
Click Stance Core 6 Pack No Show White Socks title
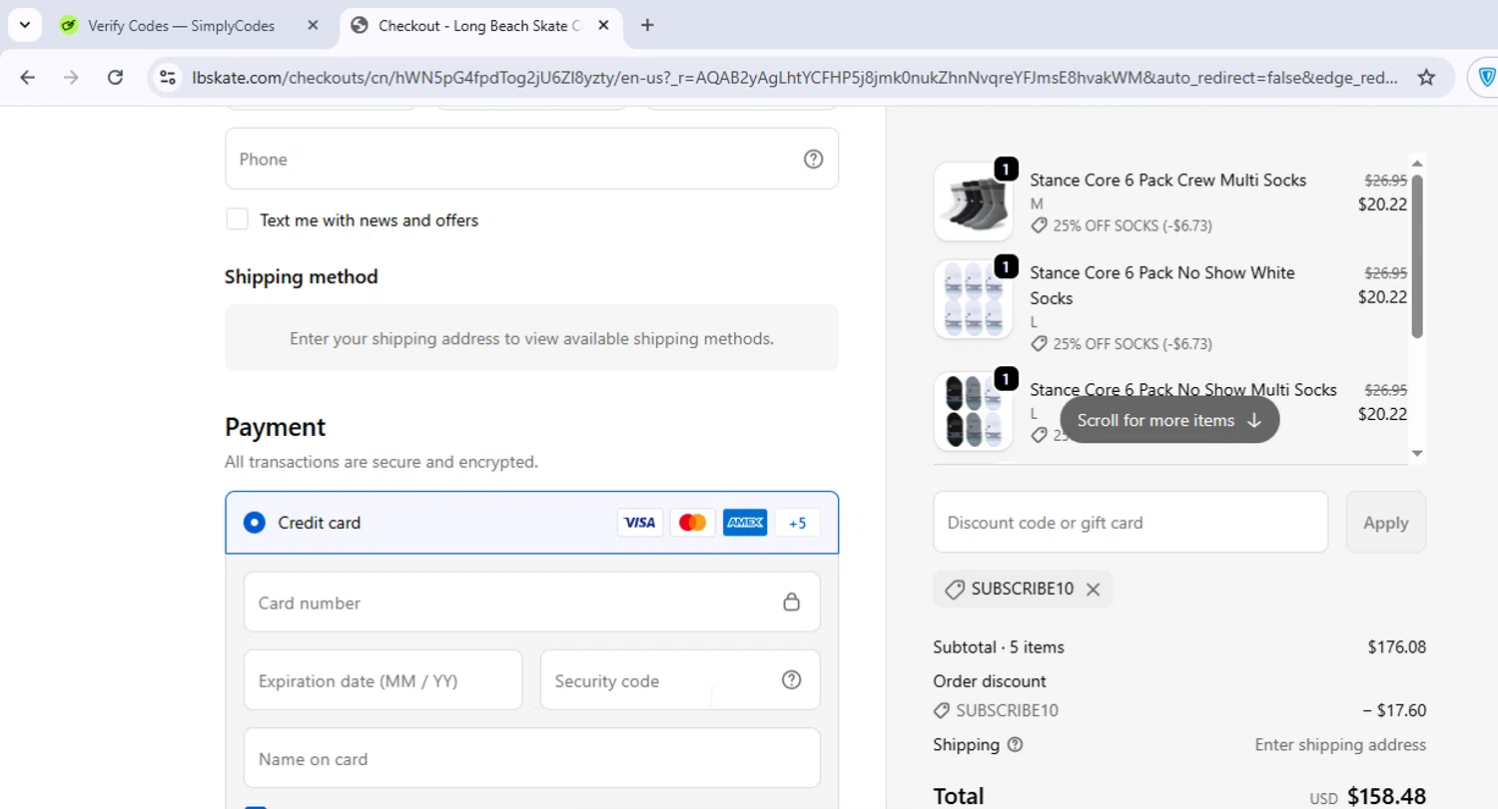(1162, 285)
